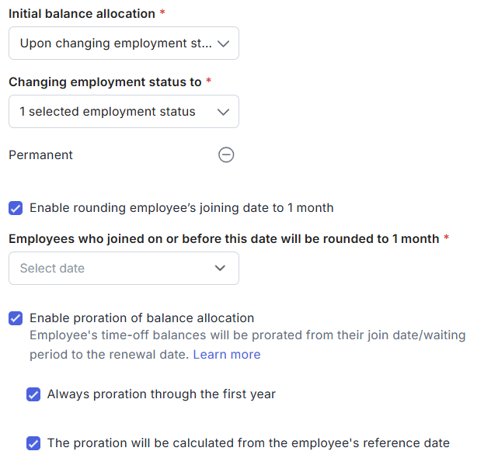Open the 'Upon changing employment st...' dropdown

click(x=115, y=43)
